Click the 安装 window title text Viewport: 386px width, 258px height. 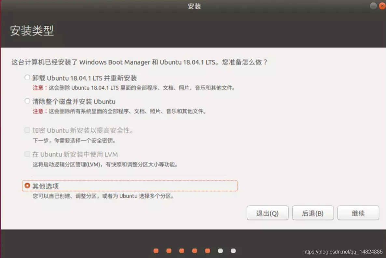(x=194, y=6)
